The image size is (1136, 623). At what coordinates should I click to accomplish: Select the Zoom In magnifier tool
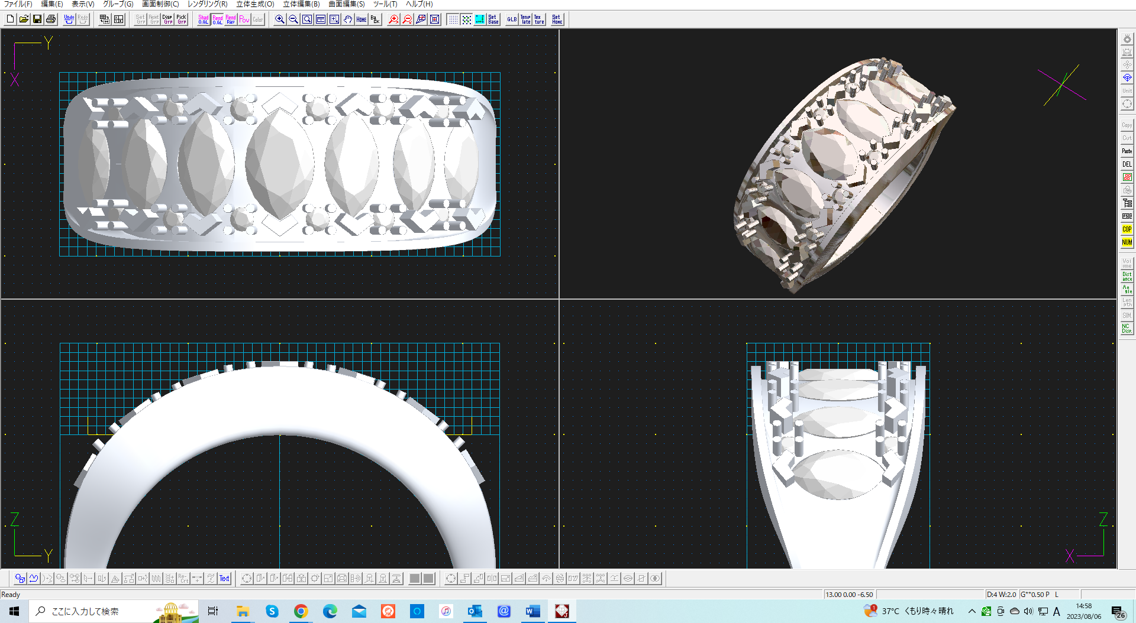pos(279,20)
